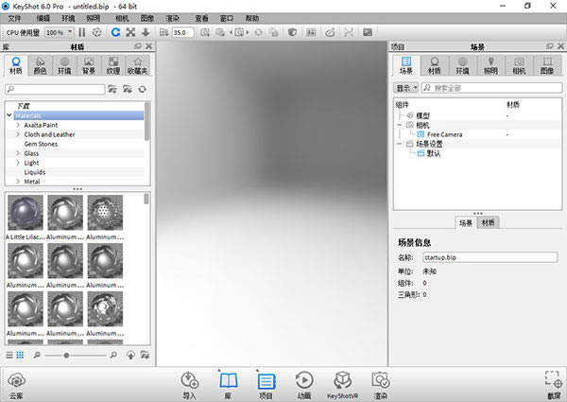Switch library to grid view
Screen dimensions: 567x402
pyautogui.click(x=20, y=356)
